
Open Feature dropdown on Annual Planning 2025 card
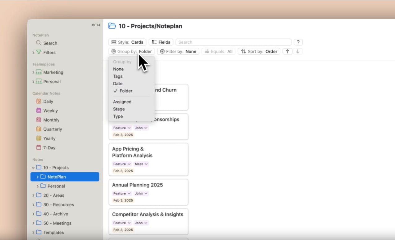122,193
